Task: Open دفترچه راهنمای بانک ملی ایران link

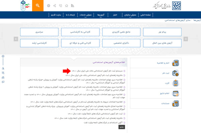Action: coord(94,75)
